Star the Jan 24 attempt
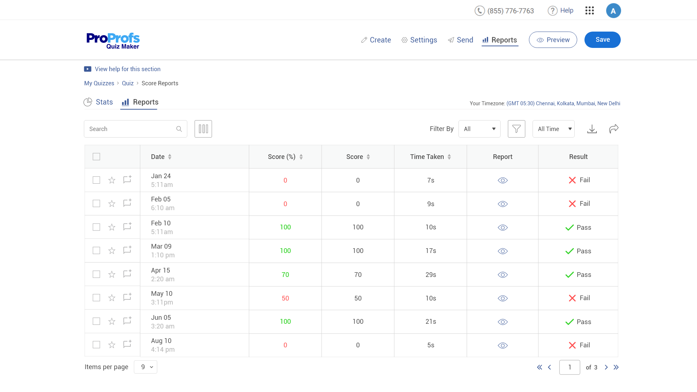 pyautogui.click(x=112, y=180)
